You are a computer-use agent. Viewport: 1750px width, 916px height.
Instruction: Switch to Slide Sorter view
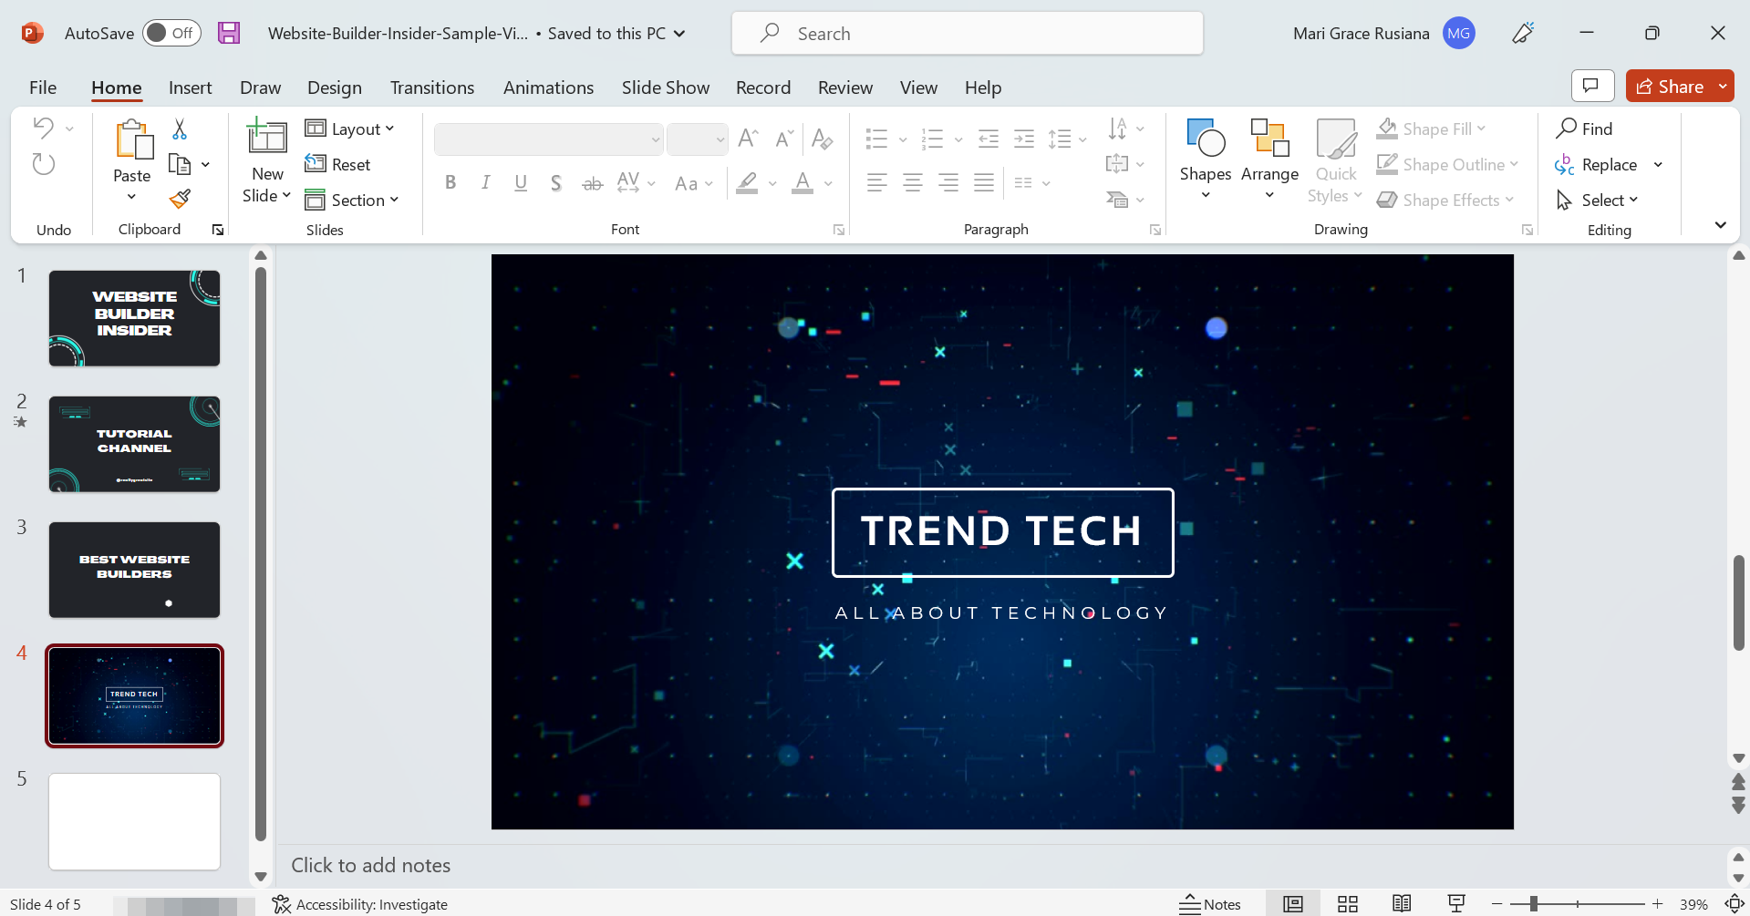point(1348,904)
